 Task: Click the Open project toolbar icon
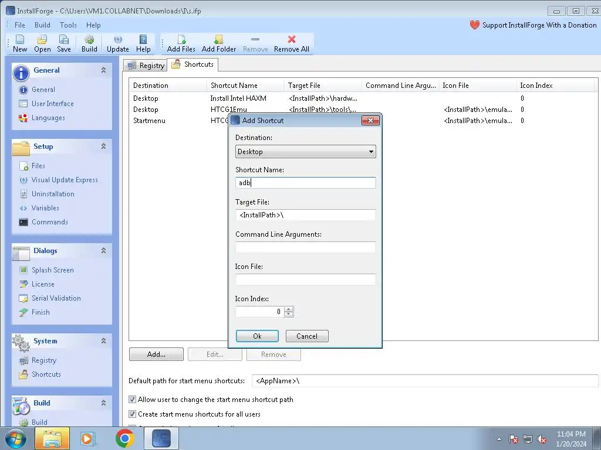pyautogui.click(x=42, y=43)
